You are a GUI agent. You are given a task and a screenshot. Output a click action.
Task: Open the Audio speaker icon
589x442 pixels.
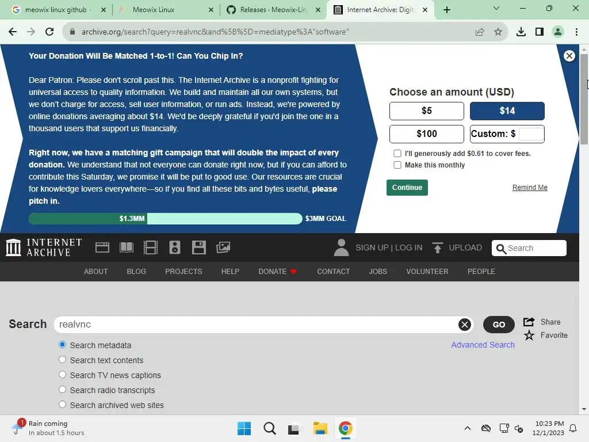175,247
